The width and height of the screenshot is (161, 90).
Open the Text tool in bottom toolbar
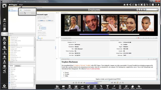(107, 87)
